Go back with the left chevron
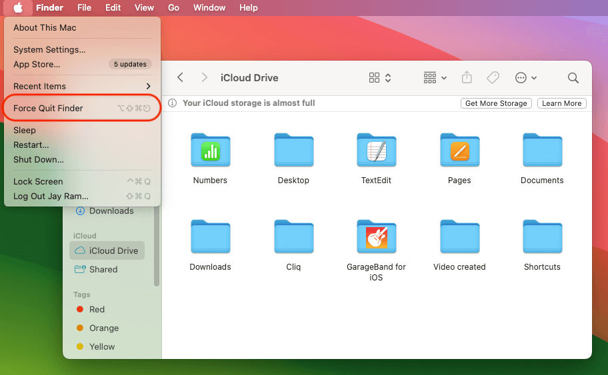Screen dimensions: 608x375 click(180, 77)
